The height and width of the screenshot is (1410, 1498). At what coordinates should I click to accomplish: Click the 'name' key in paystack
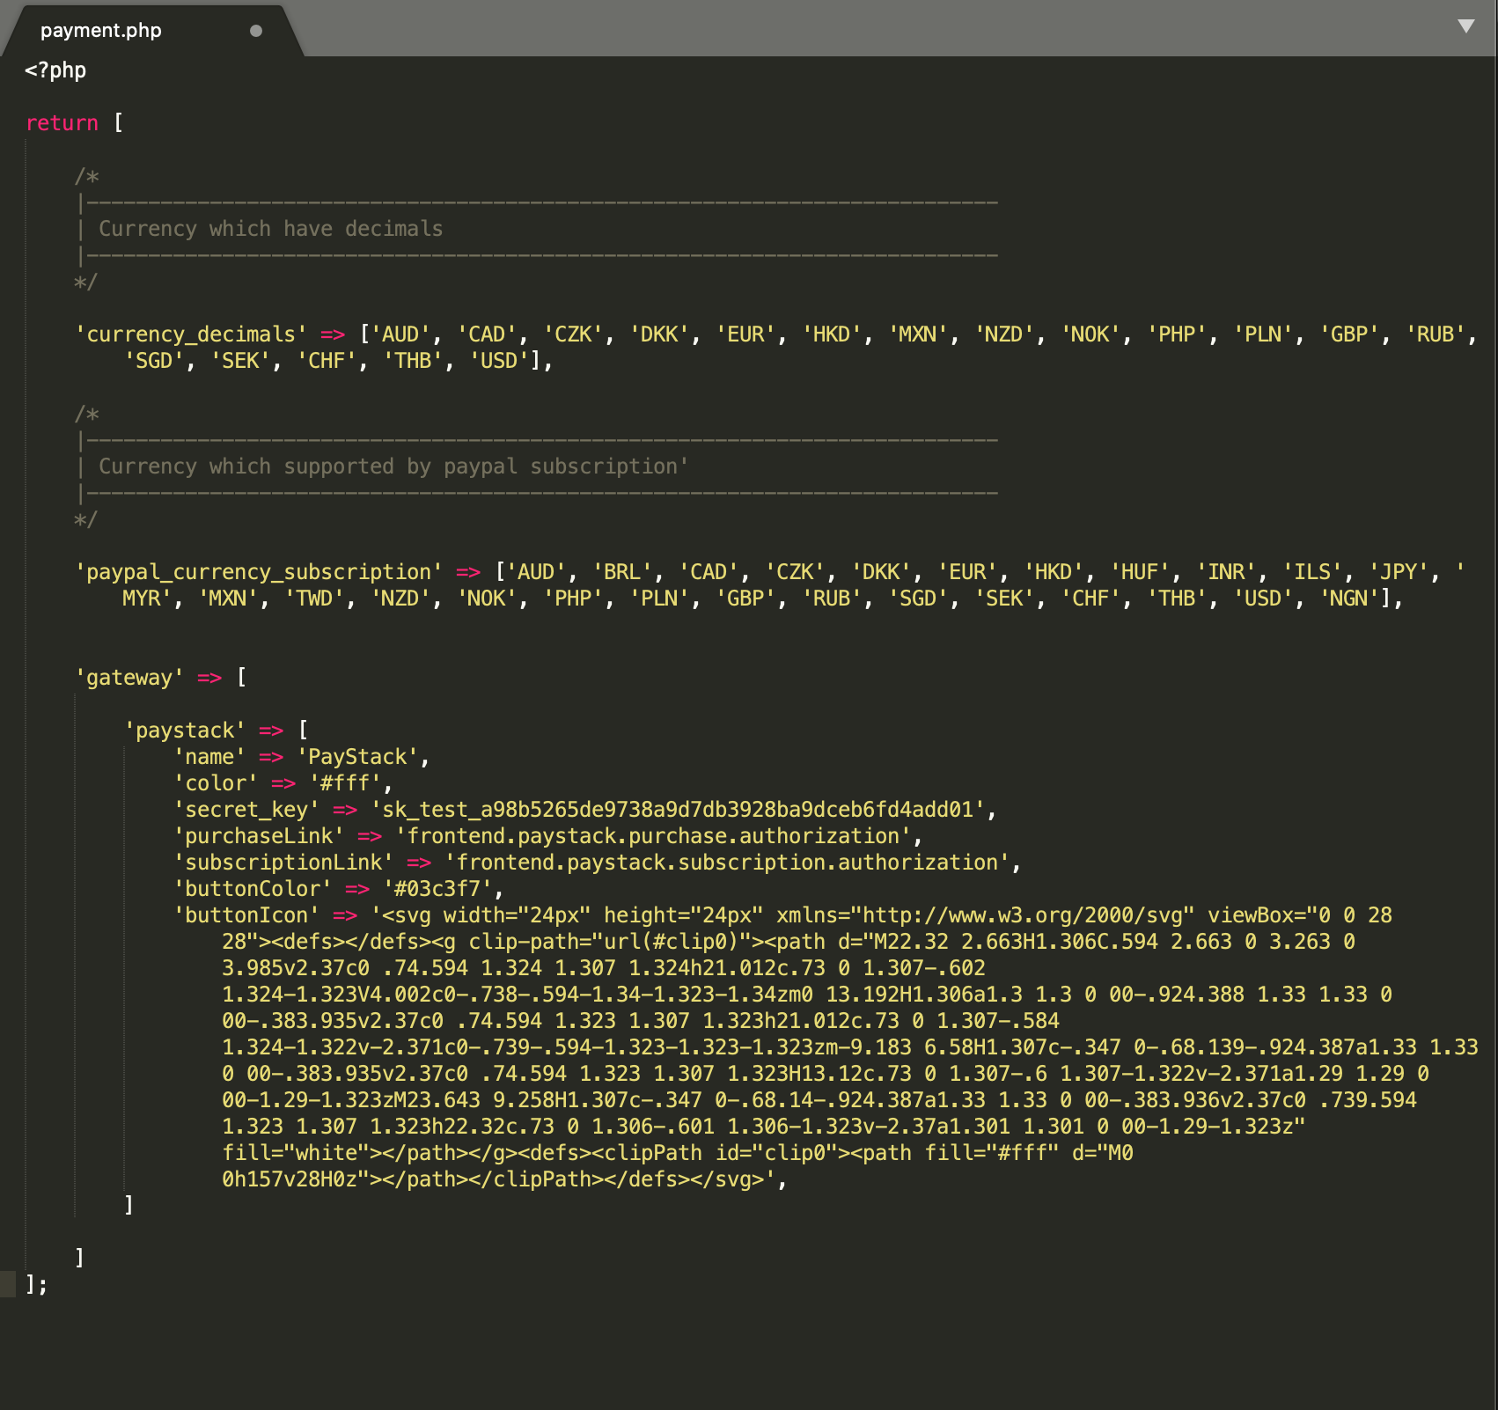tap(209, 757)
